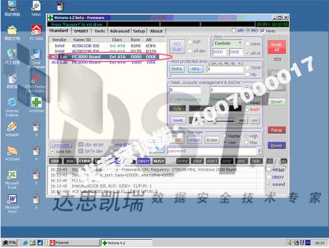Enable the M/F checkbox
Viewport: 329px width, 248px height.
click(190, 42)
